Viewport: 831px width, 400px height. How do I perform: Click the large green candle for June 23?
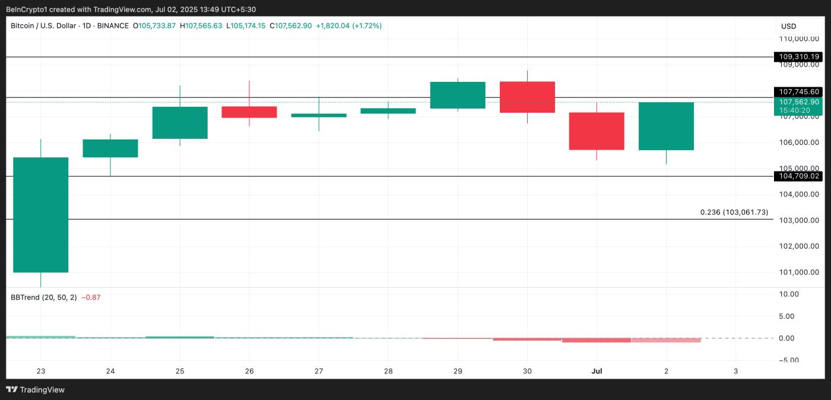41,215
